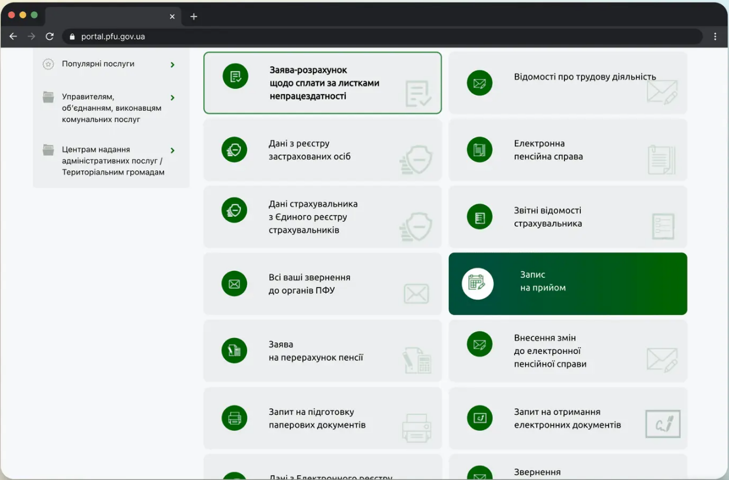
Task: Open a new browser tab
Action: click(x=193, y=16)
